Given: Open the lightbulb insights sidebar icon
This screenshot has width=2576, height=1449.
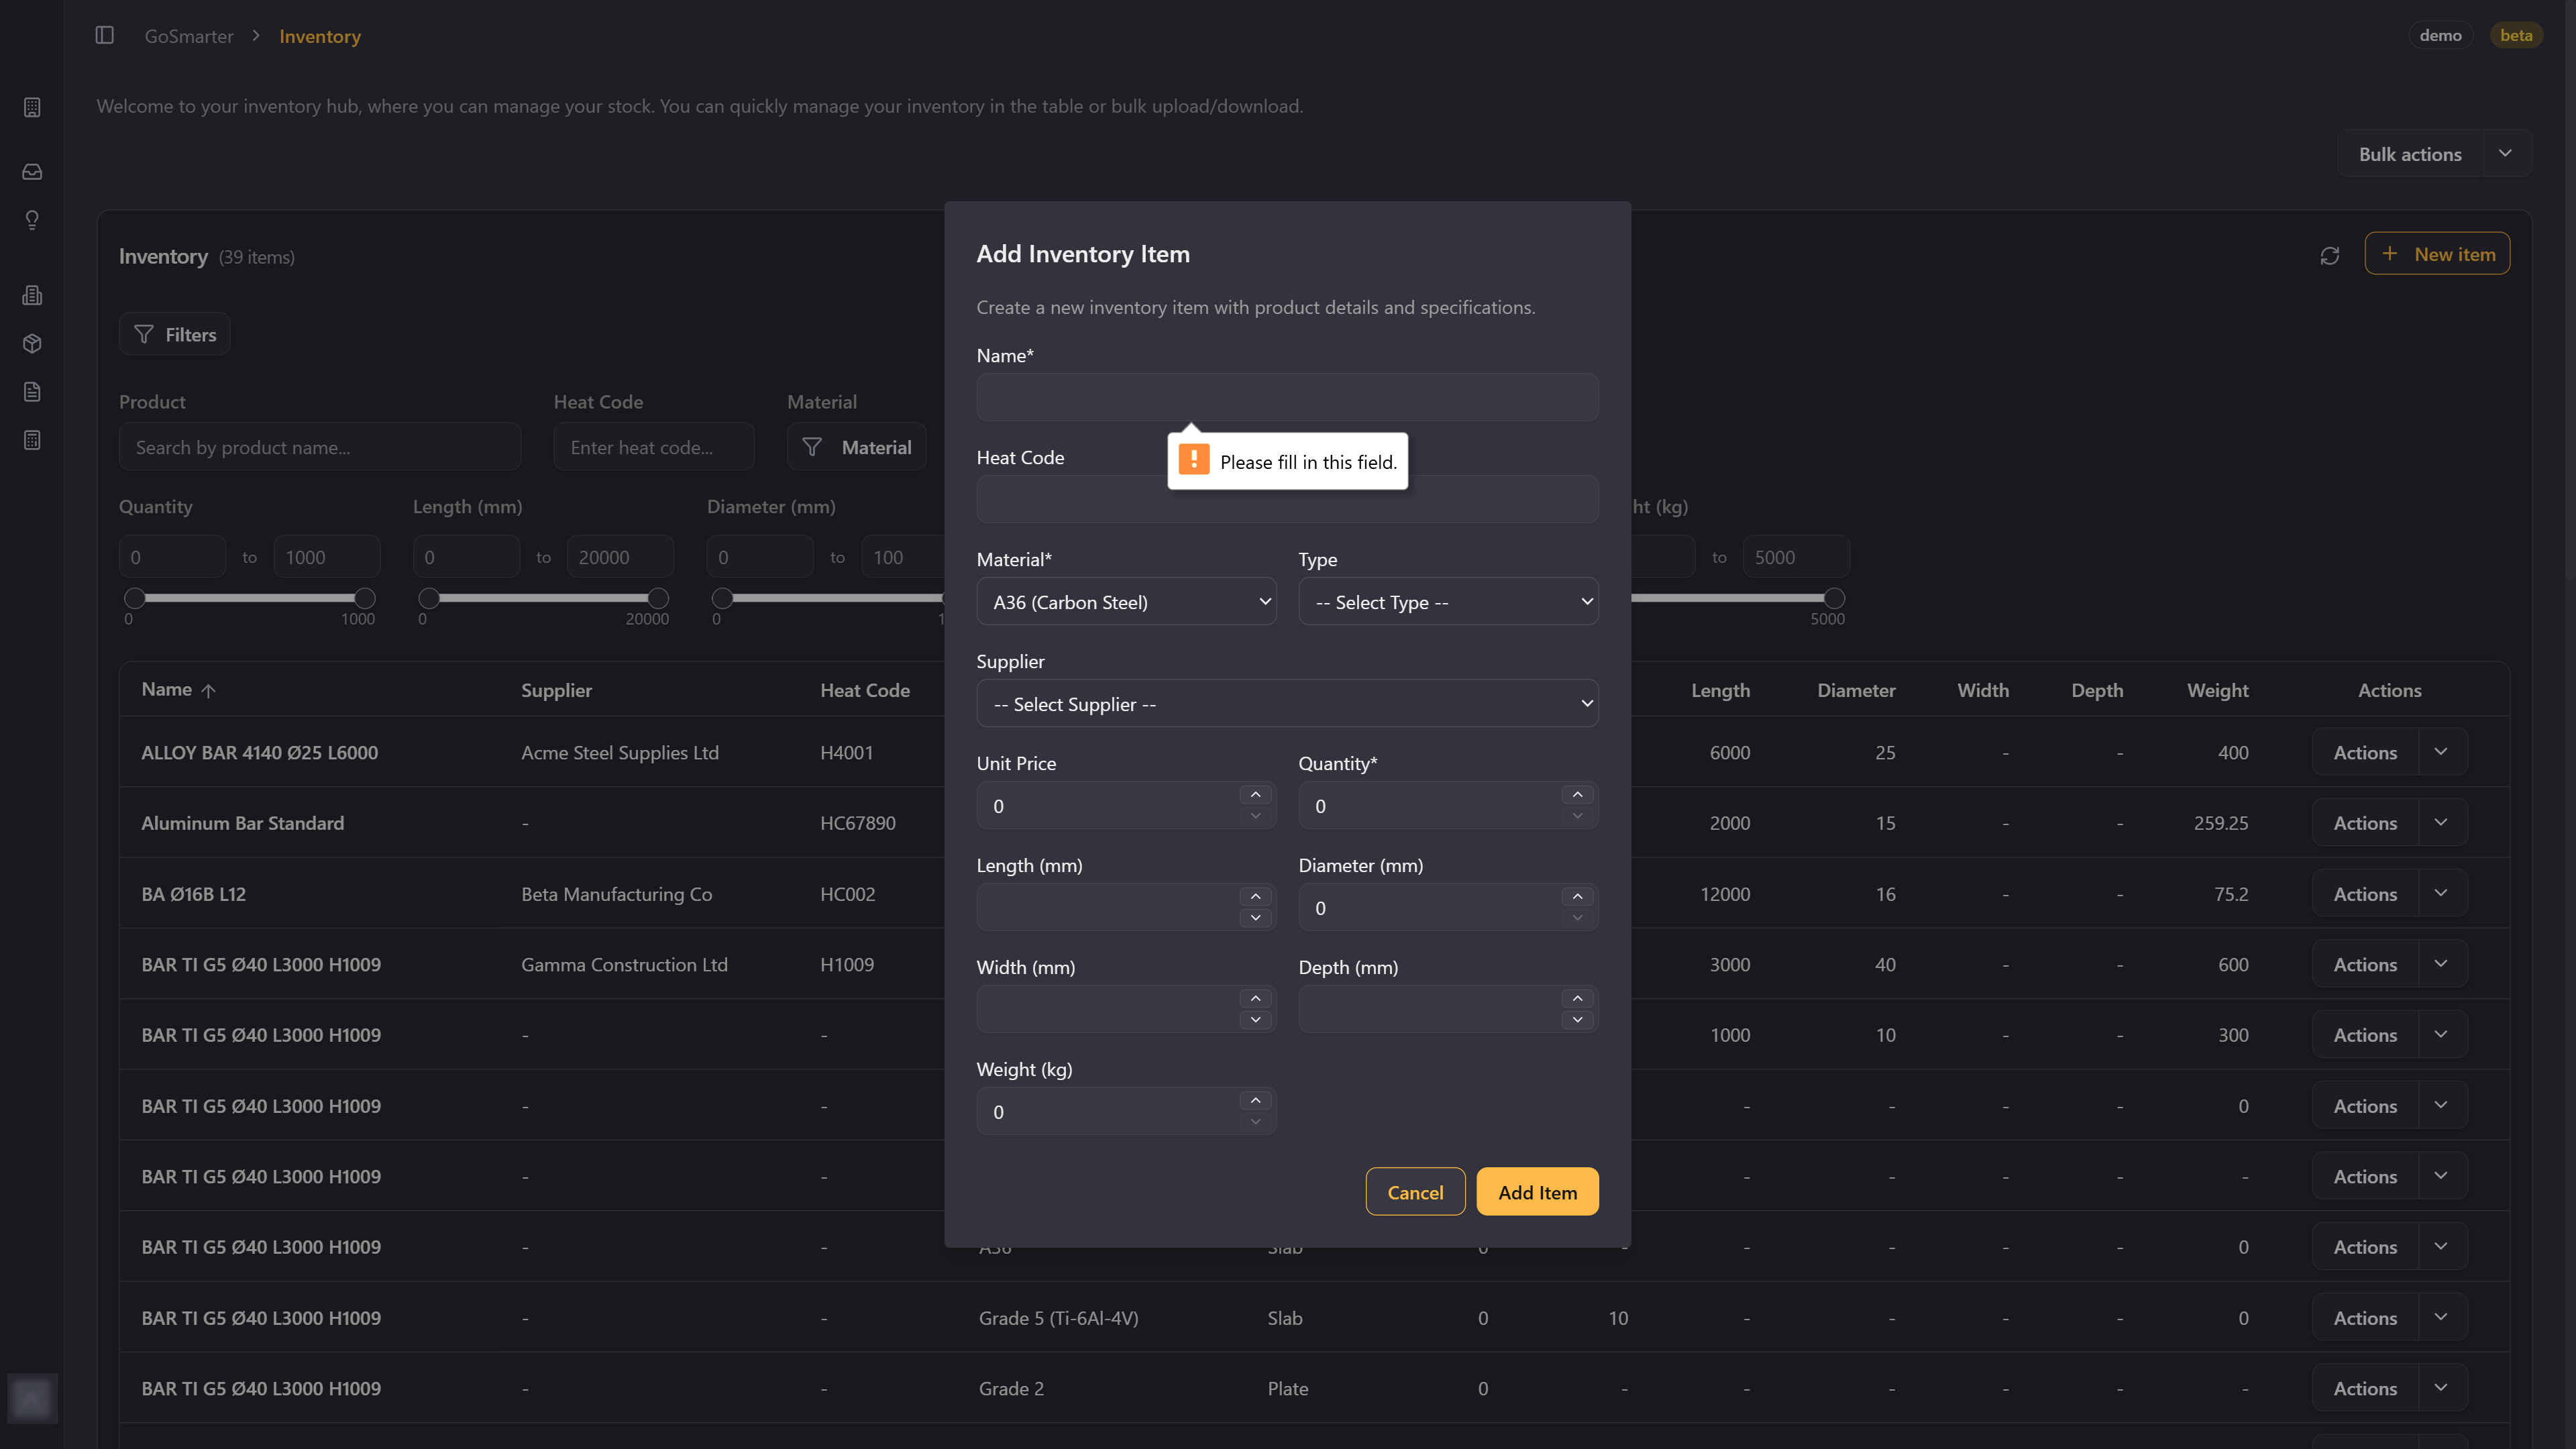Looking at the screenshot, I should pos(32,220).
